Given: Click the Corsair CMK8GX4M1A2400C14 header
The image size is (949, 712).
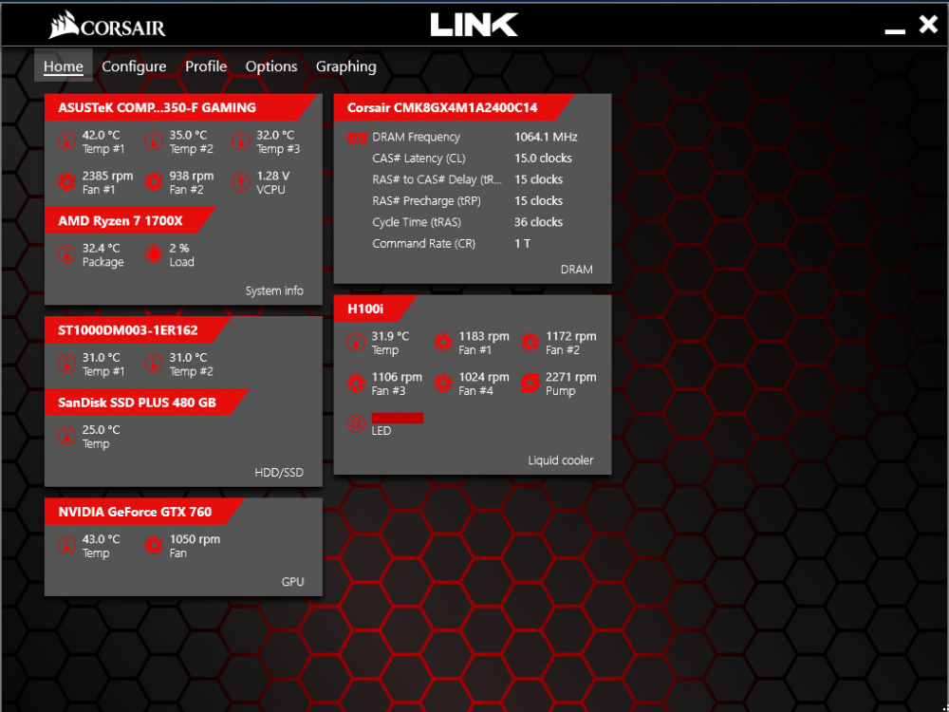Looking at the screenshot, I should 441,107.
